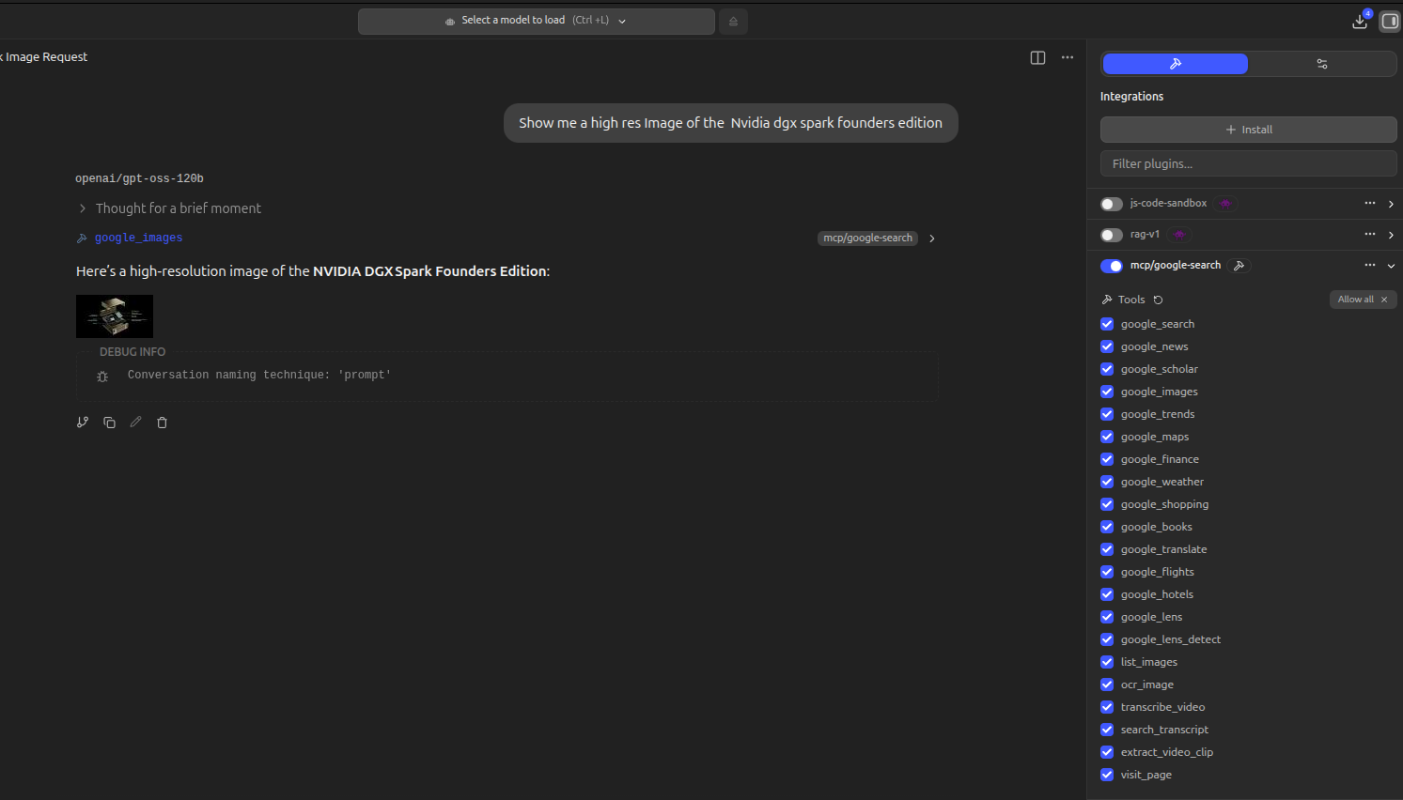
Task: Click the purple badge beside rag-v1
Action: [1179, 234]
